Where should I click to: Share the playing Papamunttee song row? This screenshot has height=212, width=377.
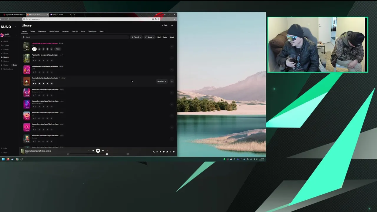tap(52, 49)
